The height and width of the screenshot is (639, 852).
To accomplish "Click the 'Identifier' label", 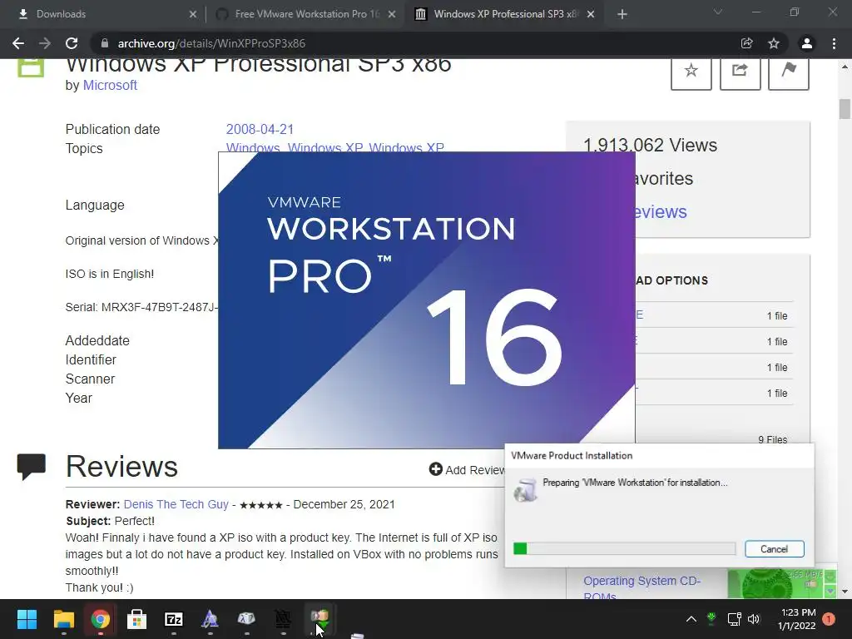I will (91, 359).
